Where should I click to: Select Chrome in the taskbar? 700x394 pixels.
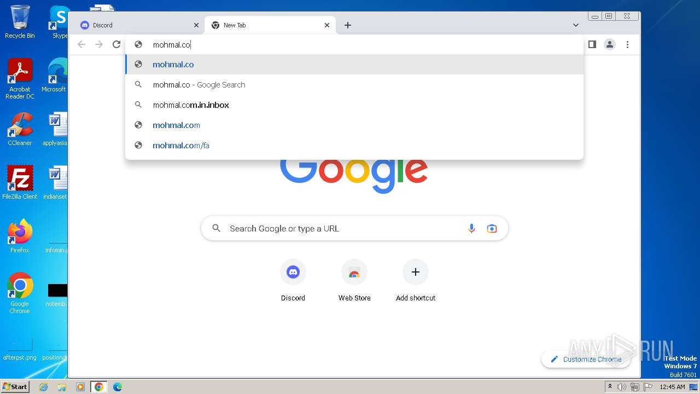click(98, 387)
